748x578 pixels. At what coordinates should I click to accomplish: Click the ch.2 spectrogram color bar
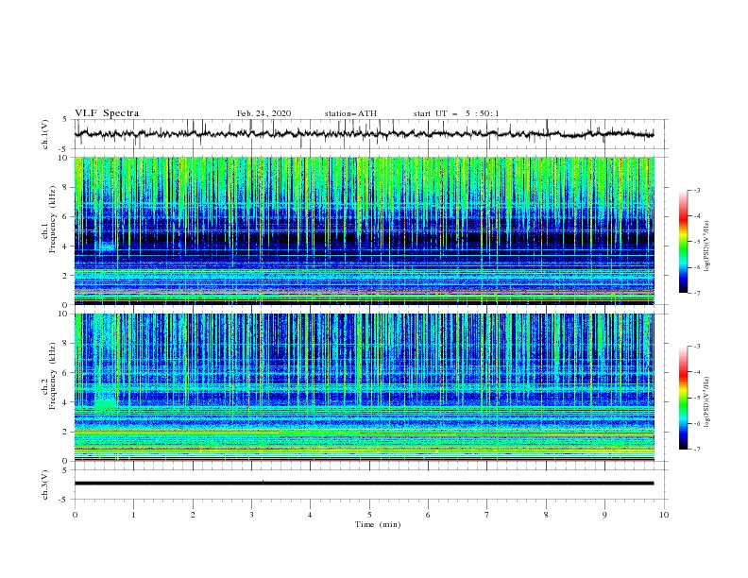tap(683, 398)
